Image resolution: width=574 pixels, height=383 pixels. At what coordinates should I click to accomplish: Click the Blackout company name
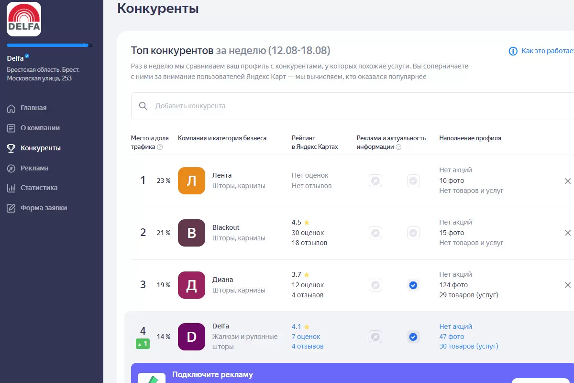[226, 227]
